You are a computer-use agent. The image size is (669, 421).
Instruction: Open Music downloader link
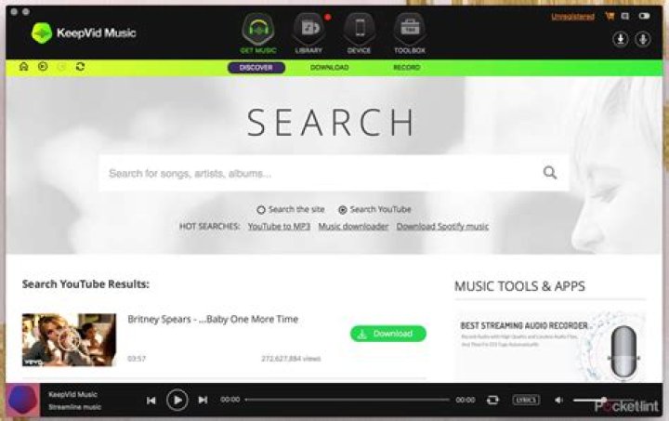[x=353, y=227]
